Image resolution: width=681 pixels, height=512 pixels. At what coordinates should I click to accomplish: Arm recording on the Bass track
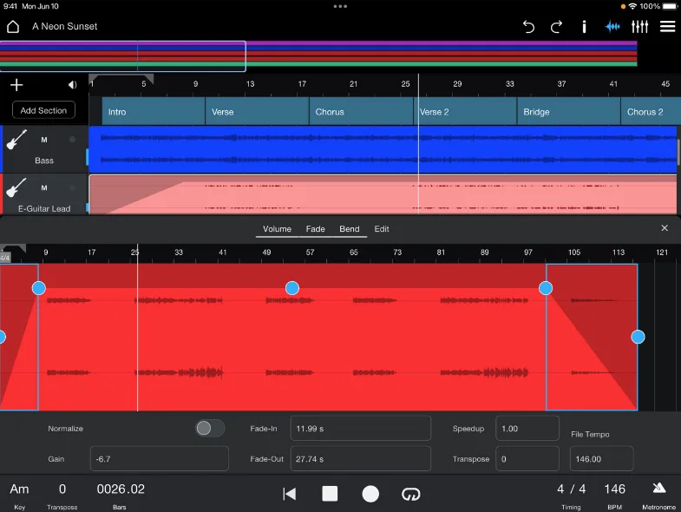72,140
